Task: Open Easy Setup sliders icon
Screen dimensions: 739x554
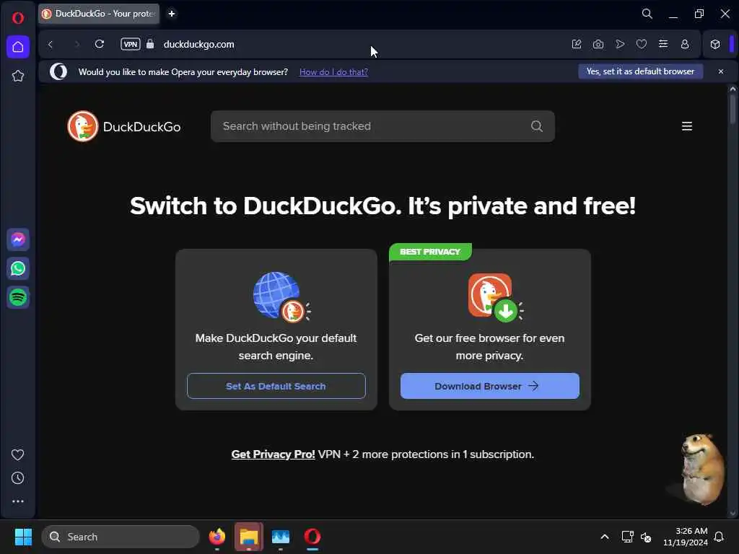Action: [663, 44]
